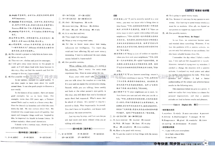The height and width of the screenshot is (152, 215).
Task: Click the heading "期中检测（提升卷）"
Action: [83, 129]
